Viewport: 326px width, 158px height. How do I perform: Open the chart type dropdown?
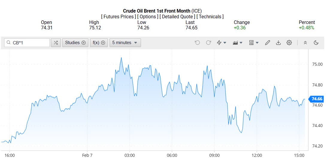click(237, 43)
